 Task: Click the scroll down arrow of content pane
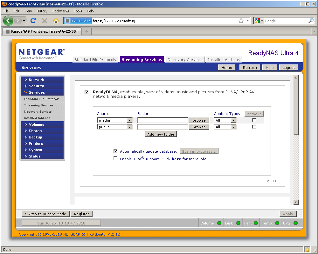click(x=296, y=202)
